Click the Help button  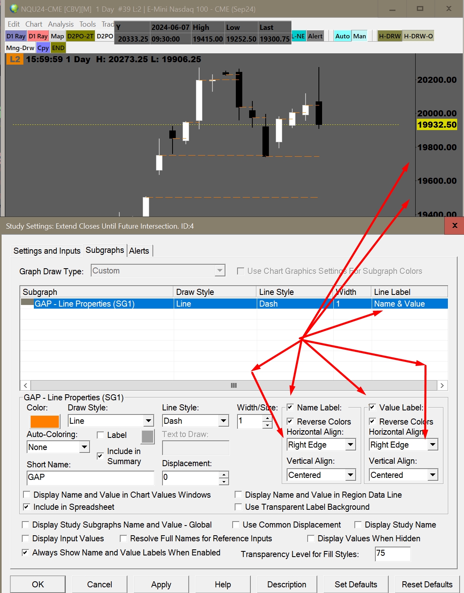(x=223, y=585)
